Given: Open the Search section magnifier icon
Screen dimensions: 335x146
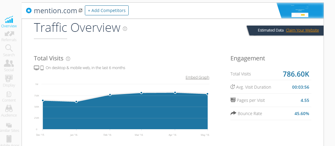Looking at the screenshot, I should coord(9,48).
